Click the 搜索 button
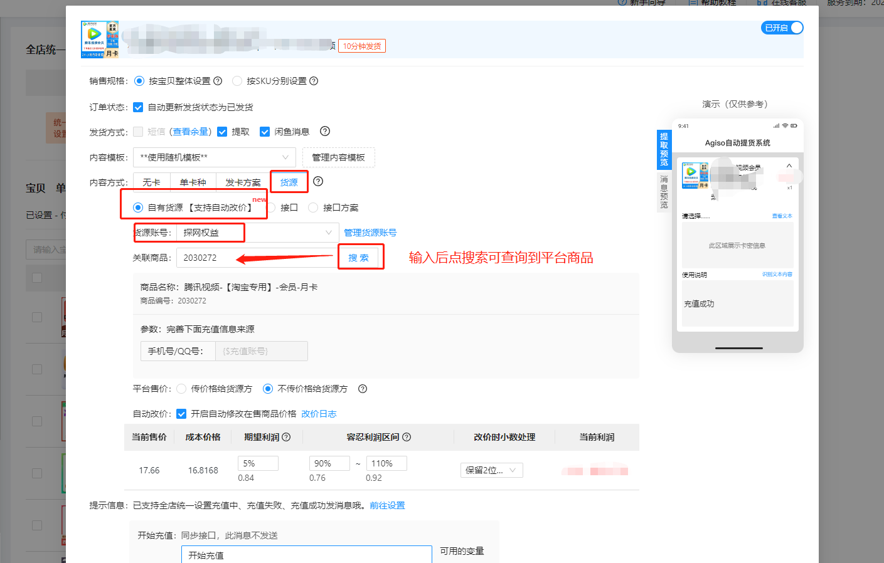This screenshot has height=563, width=884. pos(359,258)
